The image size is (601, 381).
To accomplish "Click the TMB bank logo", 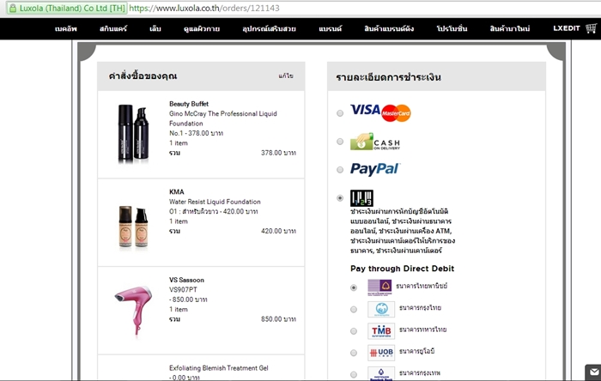I will (381, 331).
